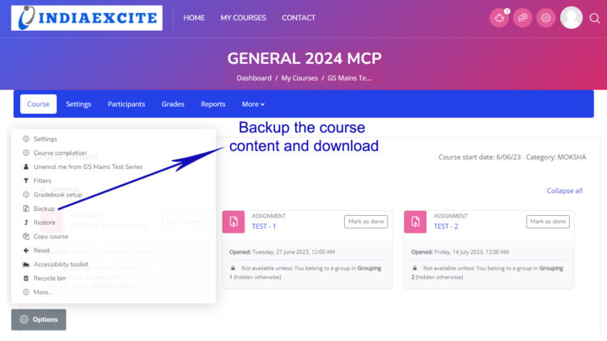Go to My Courses in breadcrumb
This screenshot has height=341, width=607.
pyautogui.click(x=299, y=78)
